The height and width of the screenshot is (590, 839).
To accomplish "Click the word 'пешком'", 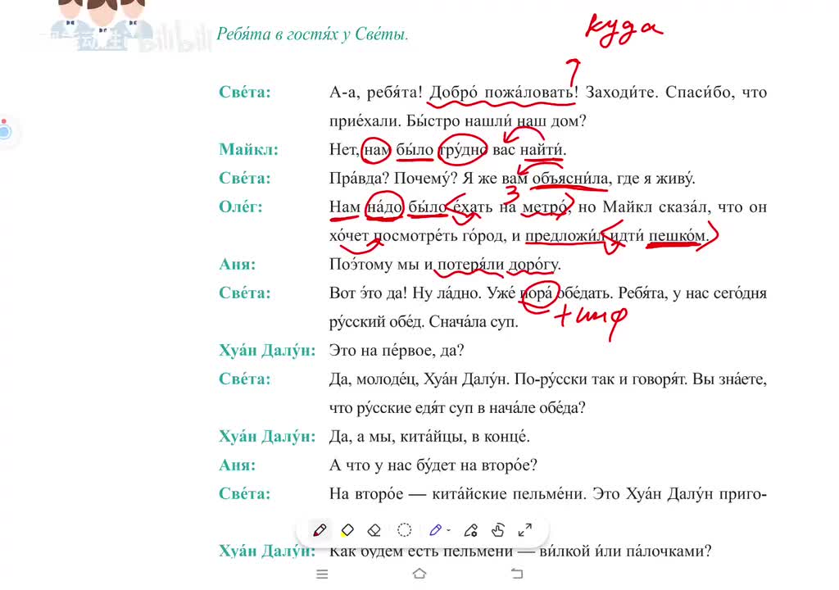I will coord(677,235).
